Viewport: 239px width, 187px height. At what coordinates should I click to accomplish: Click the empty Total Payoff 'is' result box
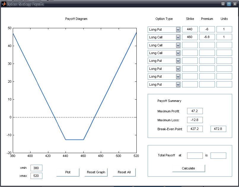(218, 155)
